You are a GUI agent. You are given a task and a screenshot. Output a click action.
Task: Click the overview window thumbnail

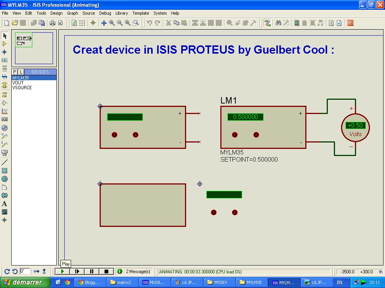point(34,48)
